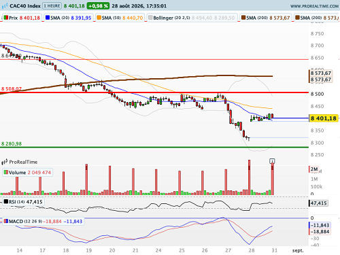Click the -11,843 MACD axis tag
This screenshot has width=340, height=255.
(x=320, y=225)
